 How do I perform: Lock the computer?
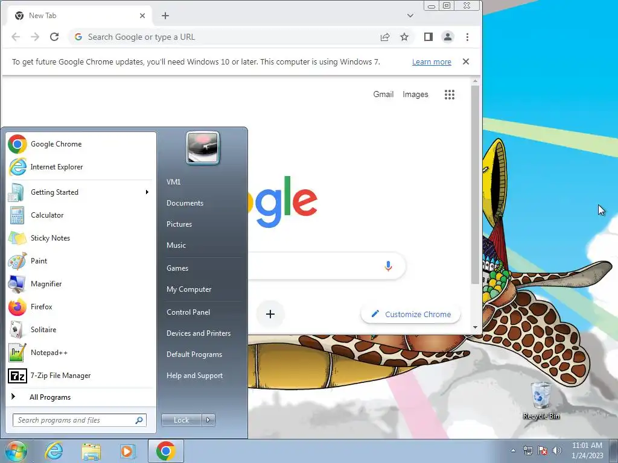pos(181,420)
